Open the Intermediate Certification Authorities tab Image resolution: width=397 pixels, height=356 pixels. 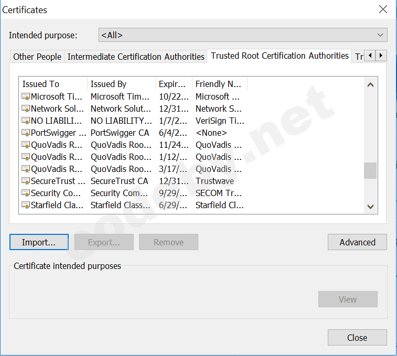point(136,57)
